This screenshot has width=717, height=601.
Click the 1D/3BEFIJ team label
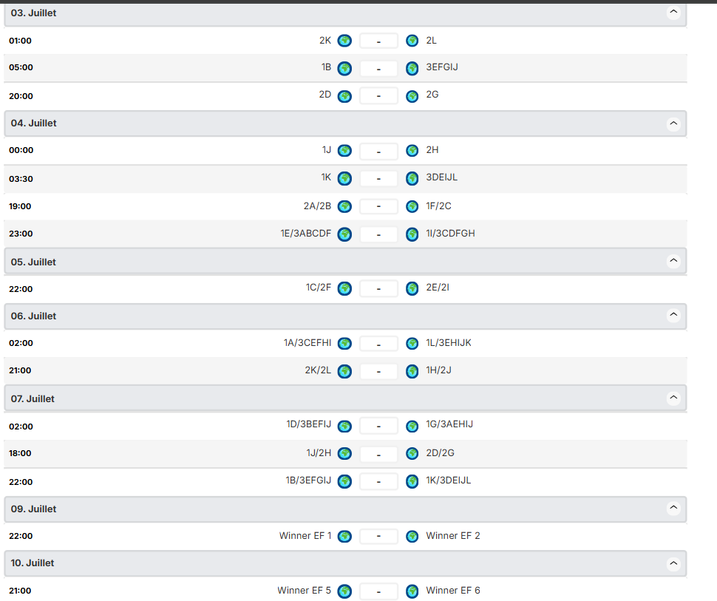coord(308,424)
